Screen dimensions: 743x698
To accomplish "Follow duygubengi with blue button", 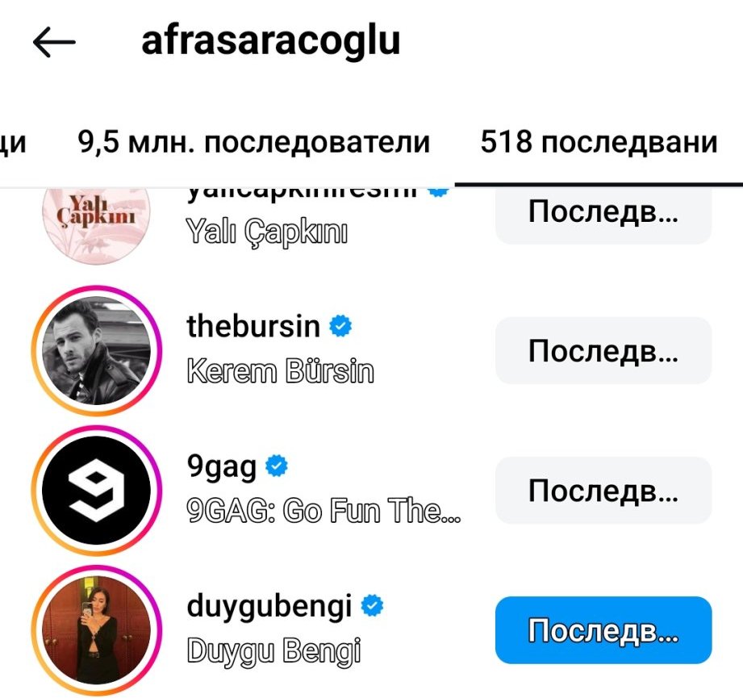I will click(x=603, y=630).
